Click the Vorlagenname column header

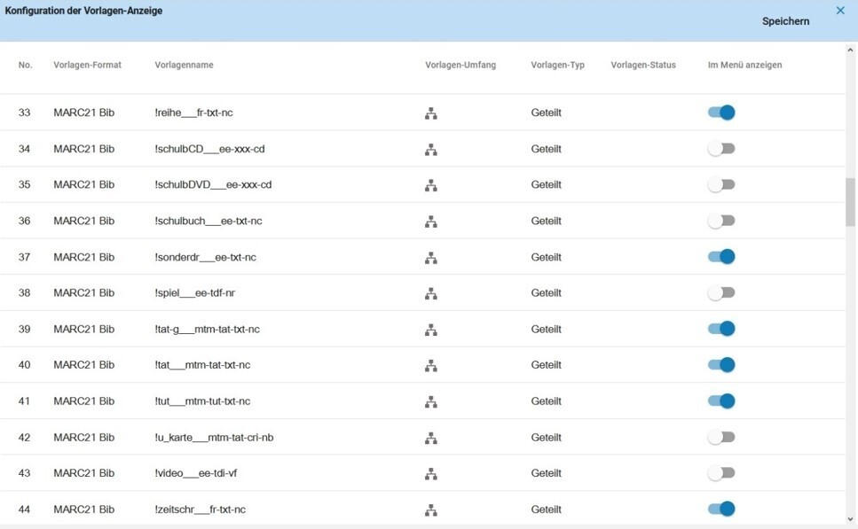point(184,65)
